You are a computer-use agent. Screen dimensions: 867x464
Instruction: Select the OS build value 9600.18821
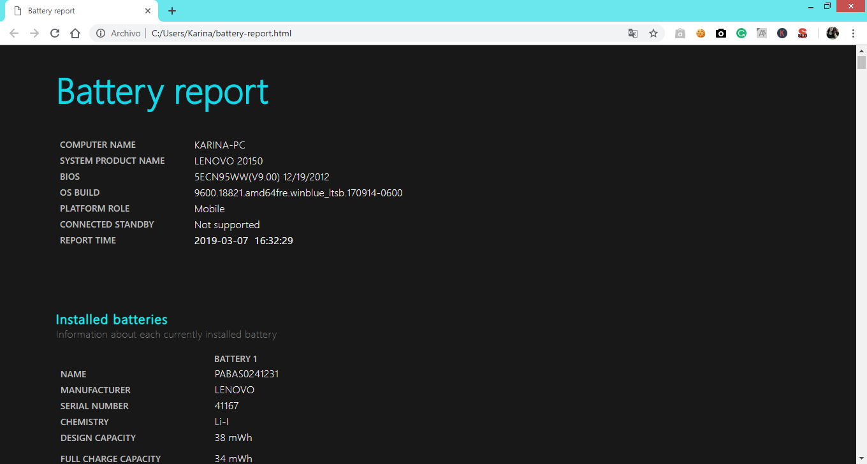(298, 193)
